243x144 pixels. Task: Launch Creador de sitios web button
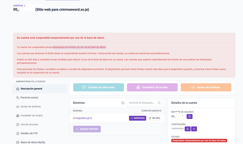[98, 87]
